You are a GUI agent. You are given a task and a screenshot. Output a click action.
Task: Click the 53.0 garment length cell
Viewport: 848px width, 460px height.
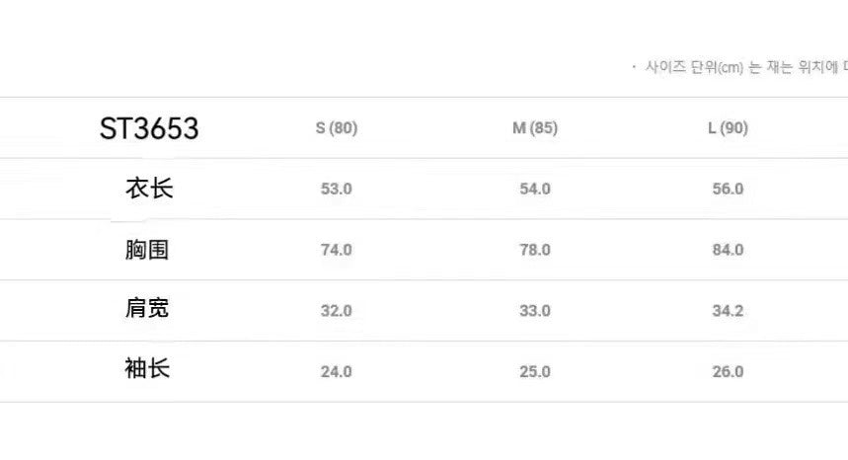pyautogui.click(x=337, y=190)
